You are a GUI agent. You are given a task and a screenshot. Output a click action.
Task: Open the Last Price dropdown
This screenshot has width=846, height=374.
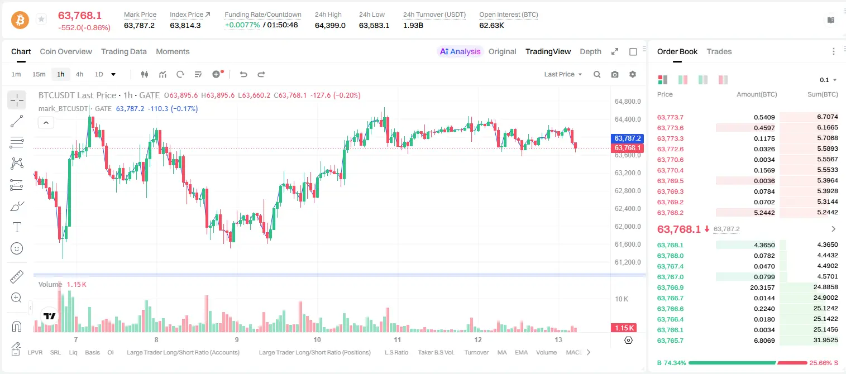(563, 74)
